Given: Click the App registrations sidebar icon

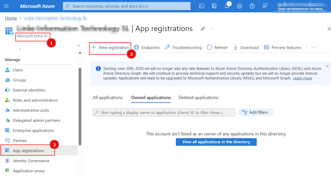Looking at the screenshot, I should click(8, 151).
